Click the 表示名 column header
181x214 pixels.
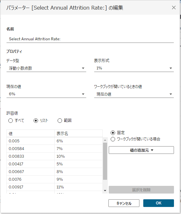coord(78,133)
